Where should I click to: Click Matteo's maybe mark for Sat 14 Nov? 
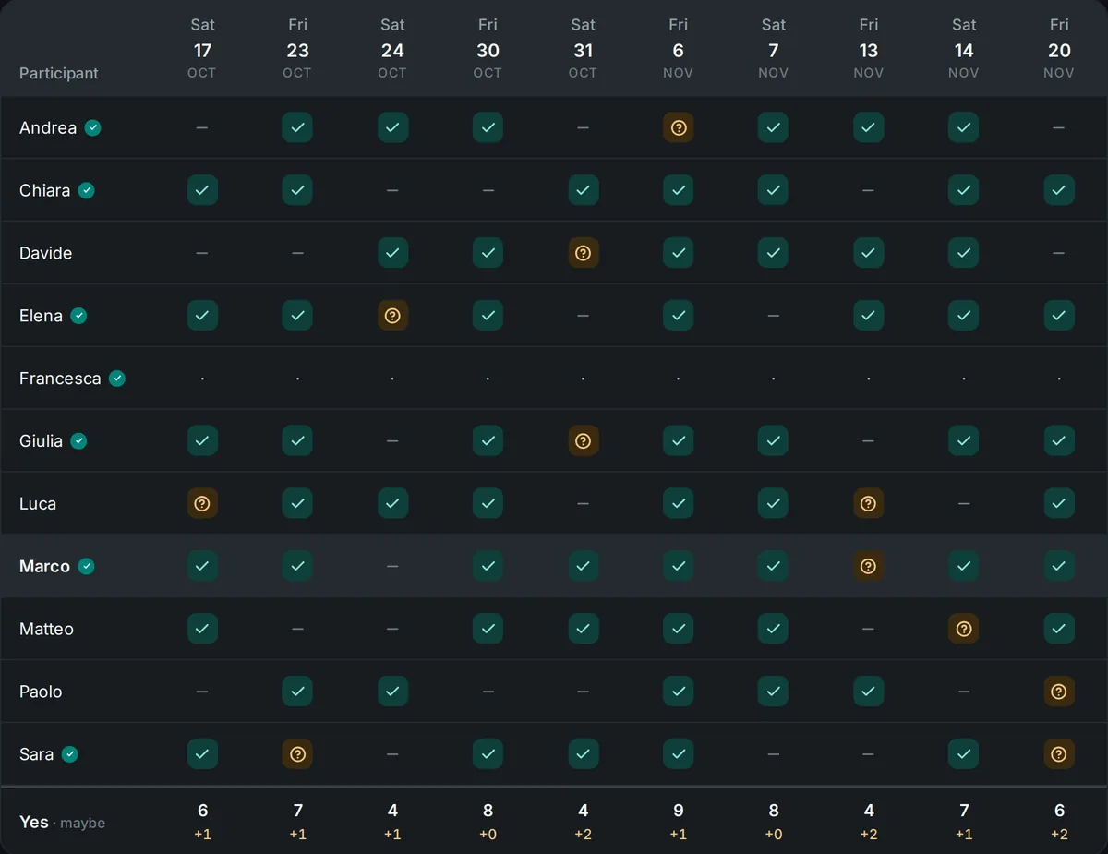(964, 629)
